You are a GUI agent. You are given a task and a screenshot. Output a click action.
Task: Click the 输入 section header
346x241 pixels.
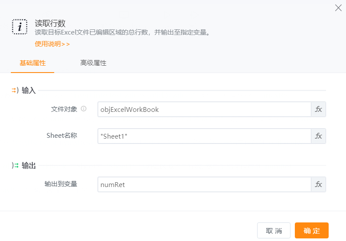pyautogui.click(x=29, y=90)
